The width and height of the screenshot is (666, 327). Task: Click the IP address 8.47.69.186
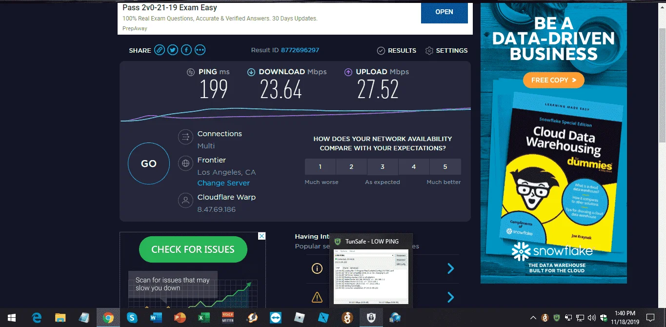point(216,209)
